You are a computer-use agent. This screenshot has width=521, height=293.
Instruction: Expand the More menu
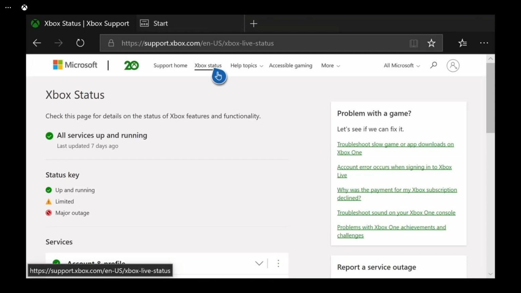[330, 65]
